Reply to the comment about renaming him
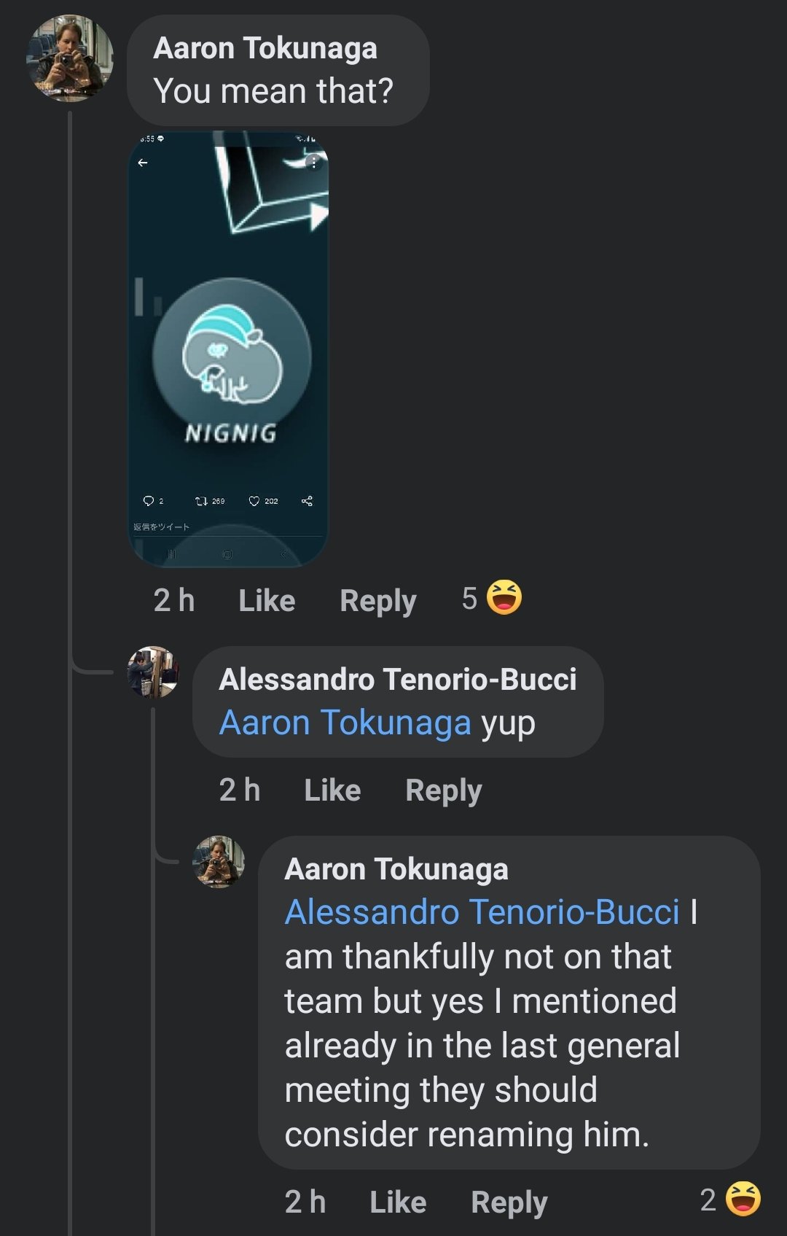Image resolution: width=787 pixels, height=1236 pixels. [x=509, y=1202]
